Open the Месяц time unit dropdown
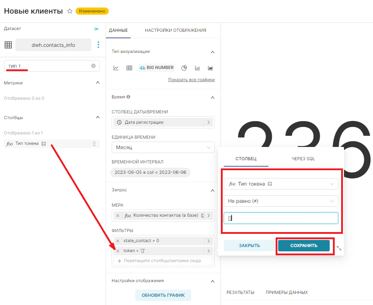This screenshot has height=305, width=373. pyautogui.click(x=163, y=147)
